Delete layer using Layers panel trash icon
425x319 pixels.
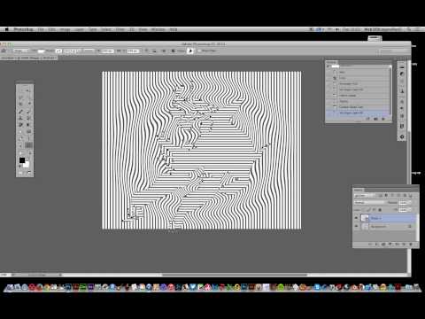tap(411, 245)
